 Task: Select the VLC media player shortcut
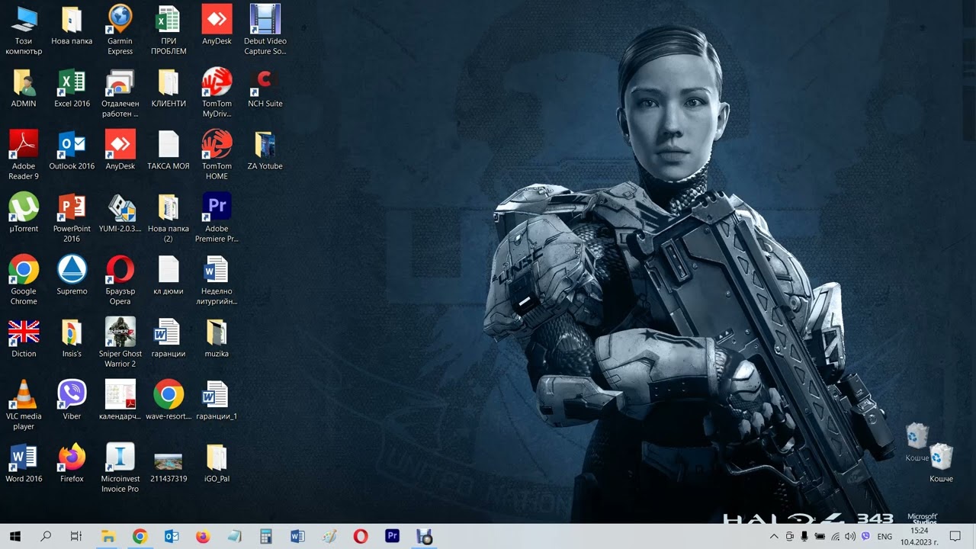[24, 406]
